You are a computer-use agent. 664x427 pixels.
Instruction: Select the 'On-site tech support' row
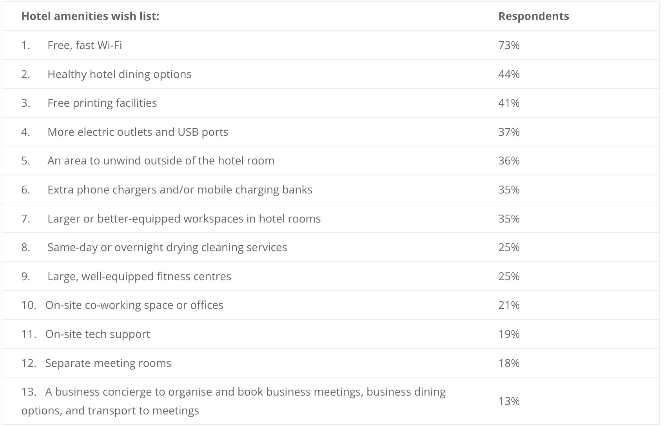(x=331, y=334)
